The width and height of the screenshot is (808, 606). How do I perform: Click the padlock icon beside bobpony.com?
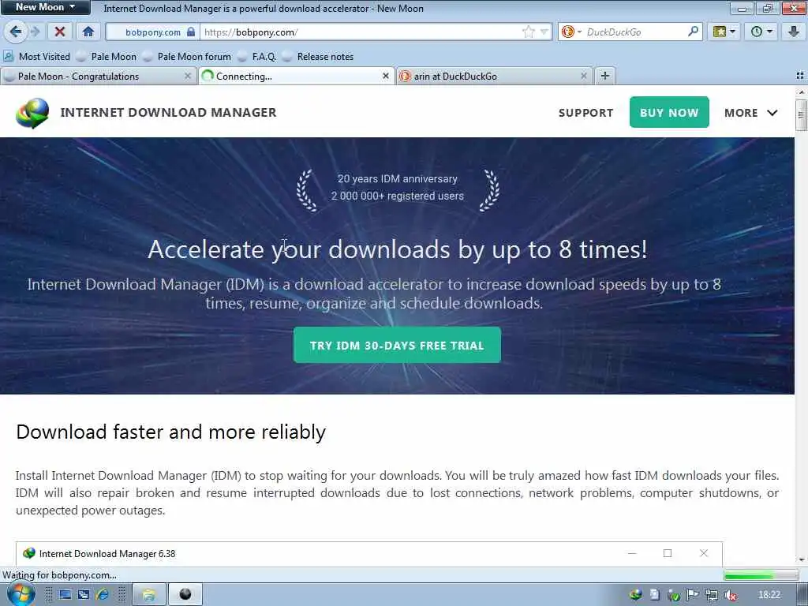(x=191, y=32)
